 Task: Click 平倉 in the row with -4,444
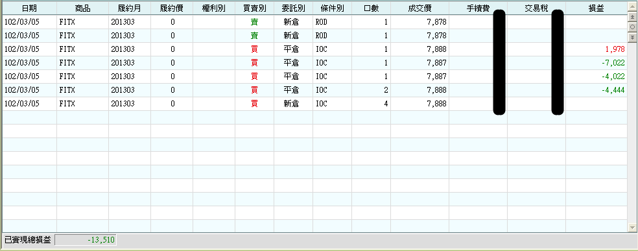pyautogui.click(x=291, y=90)
